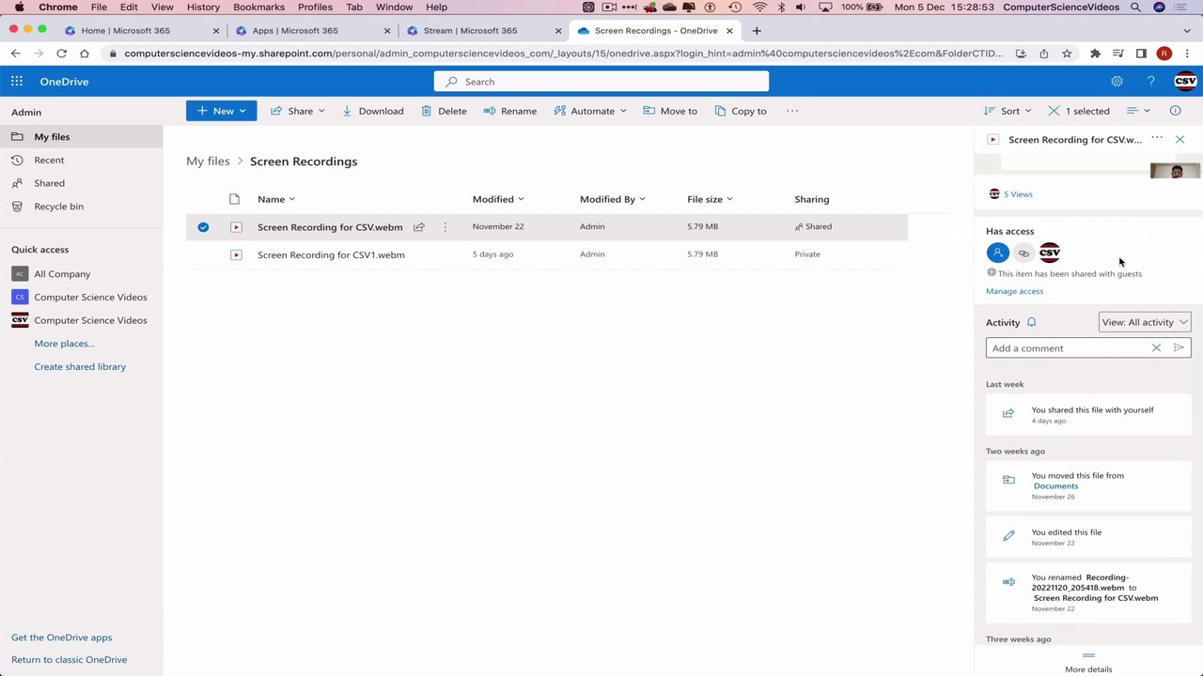This screenshot has height=676, width=1203.
Task: Click the video file icon of Screen Recording for CSV1.webm
Action: pyautogui.click(x=236, y=254)
